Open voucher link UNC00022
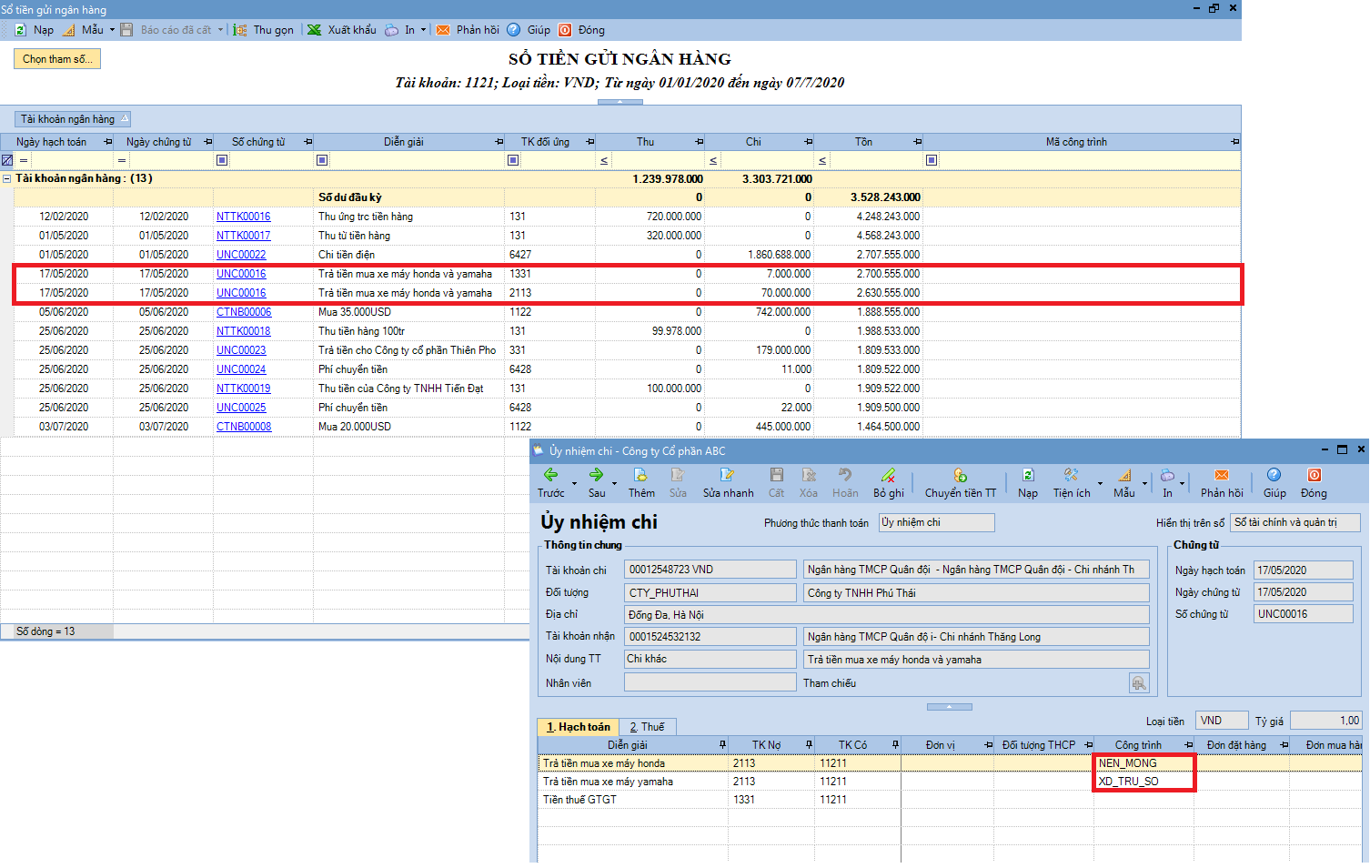The width and height of the screenshot is (1370, 868). click(x=241, y=255)
